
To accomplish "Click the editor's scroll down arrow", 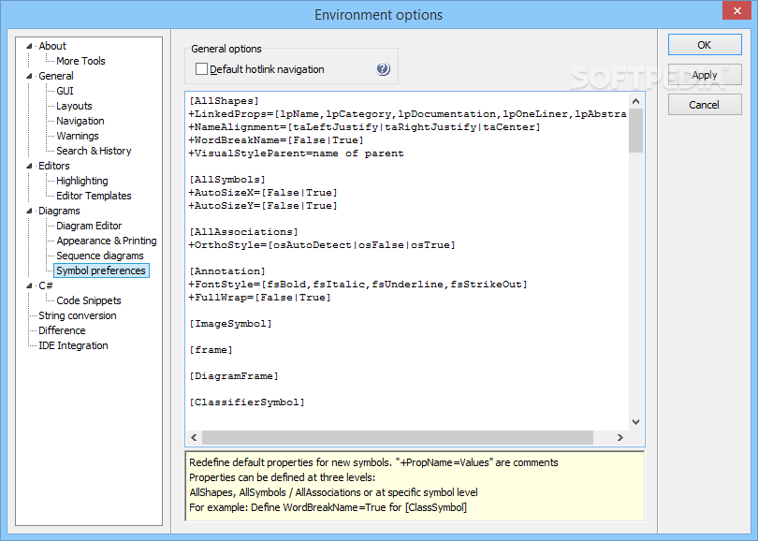I will pos(635,422).
